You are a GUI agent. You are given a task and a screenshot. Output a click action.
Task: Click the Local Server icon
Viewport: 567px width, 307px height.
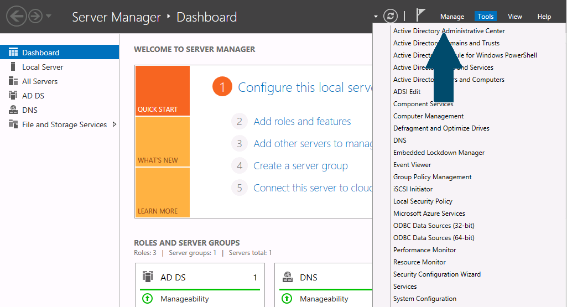coord(13,66)
